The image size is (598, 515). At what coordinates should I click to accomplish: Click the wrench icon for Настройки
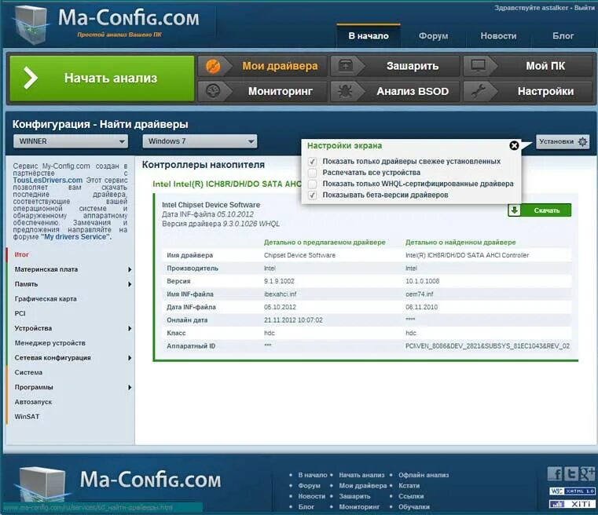click(x=478, y=91)
